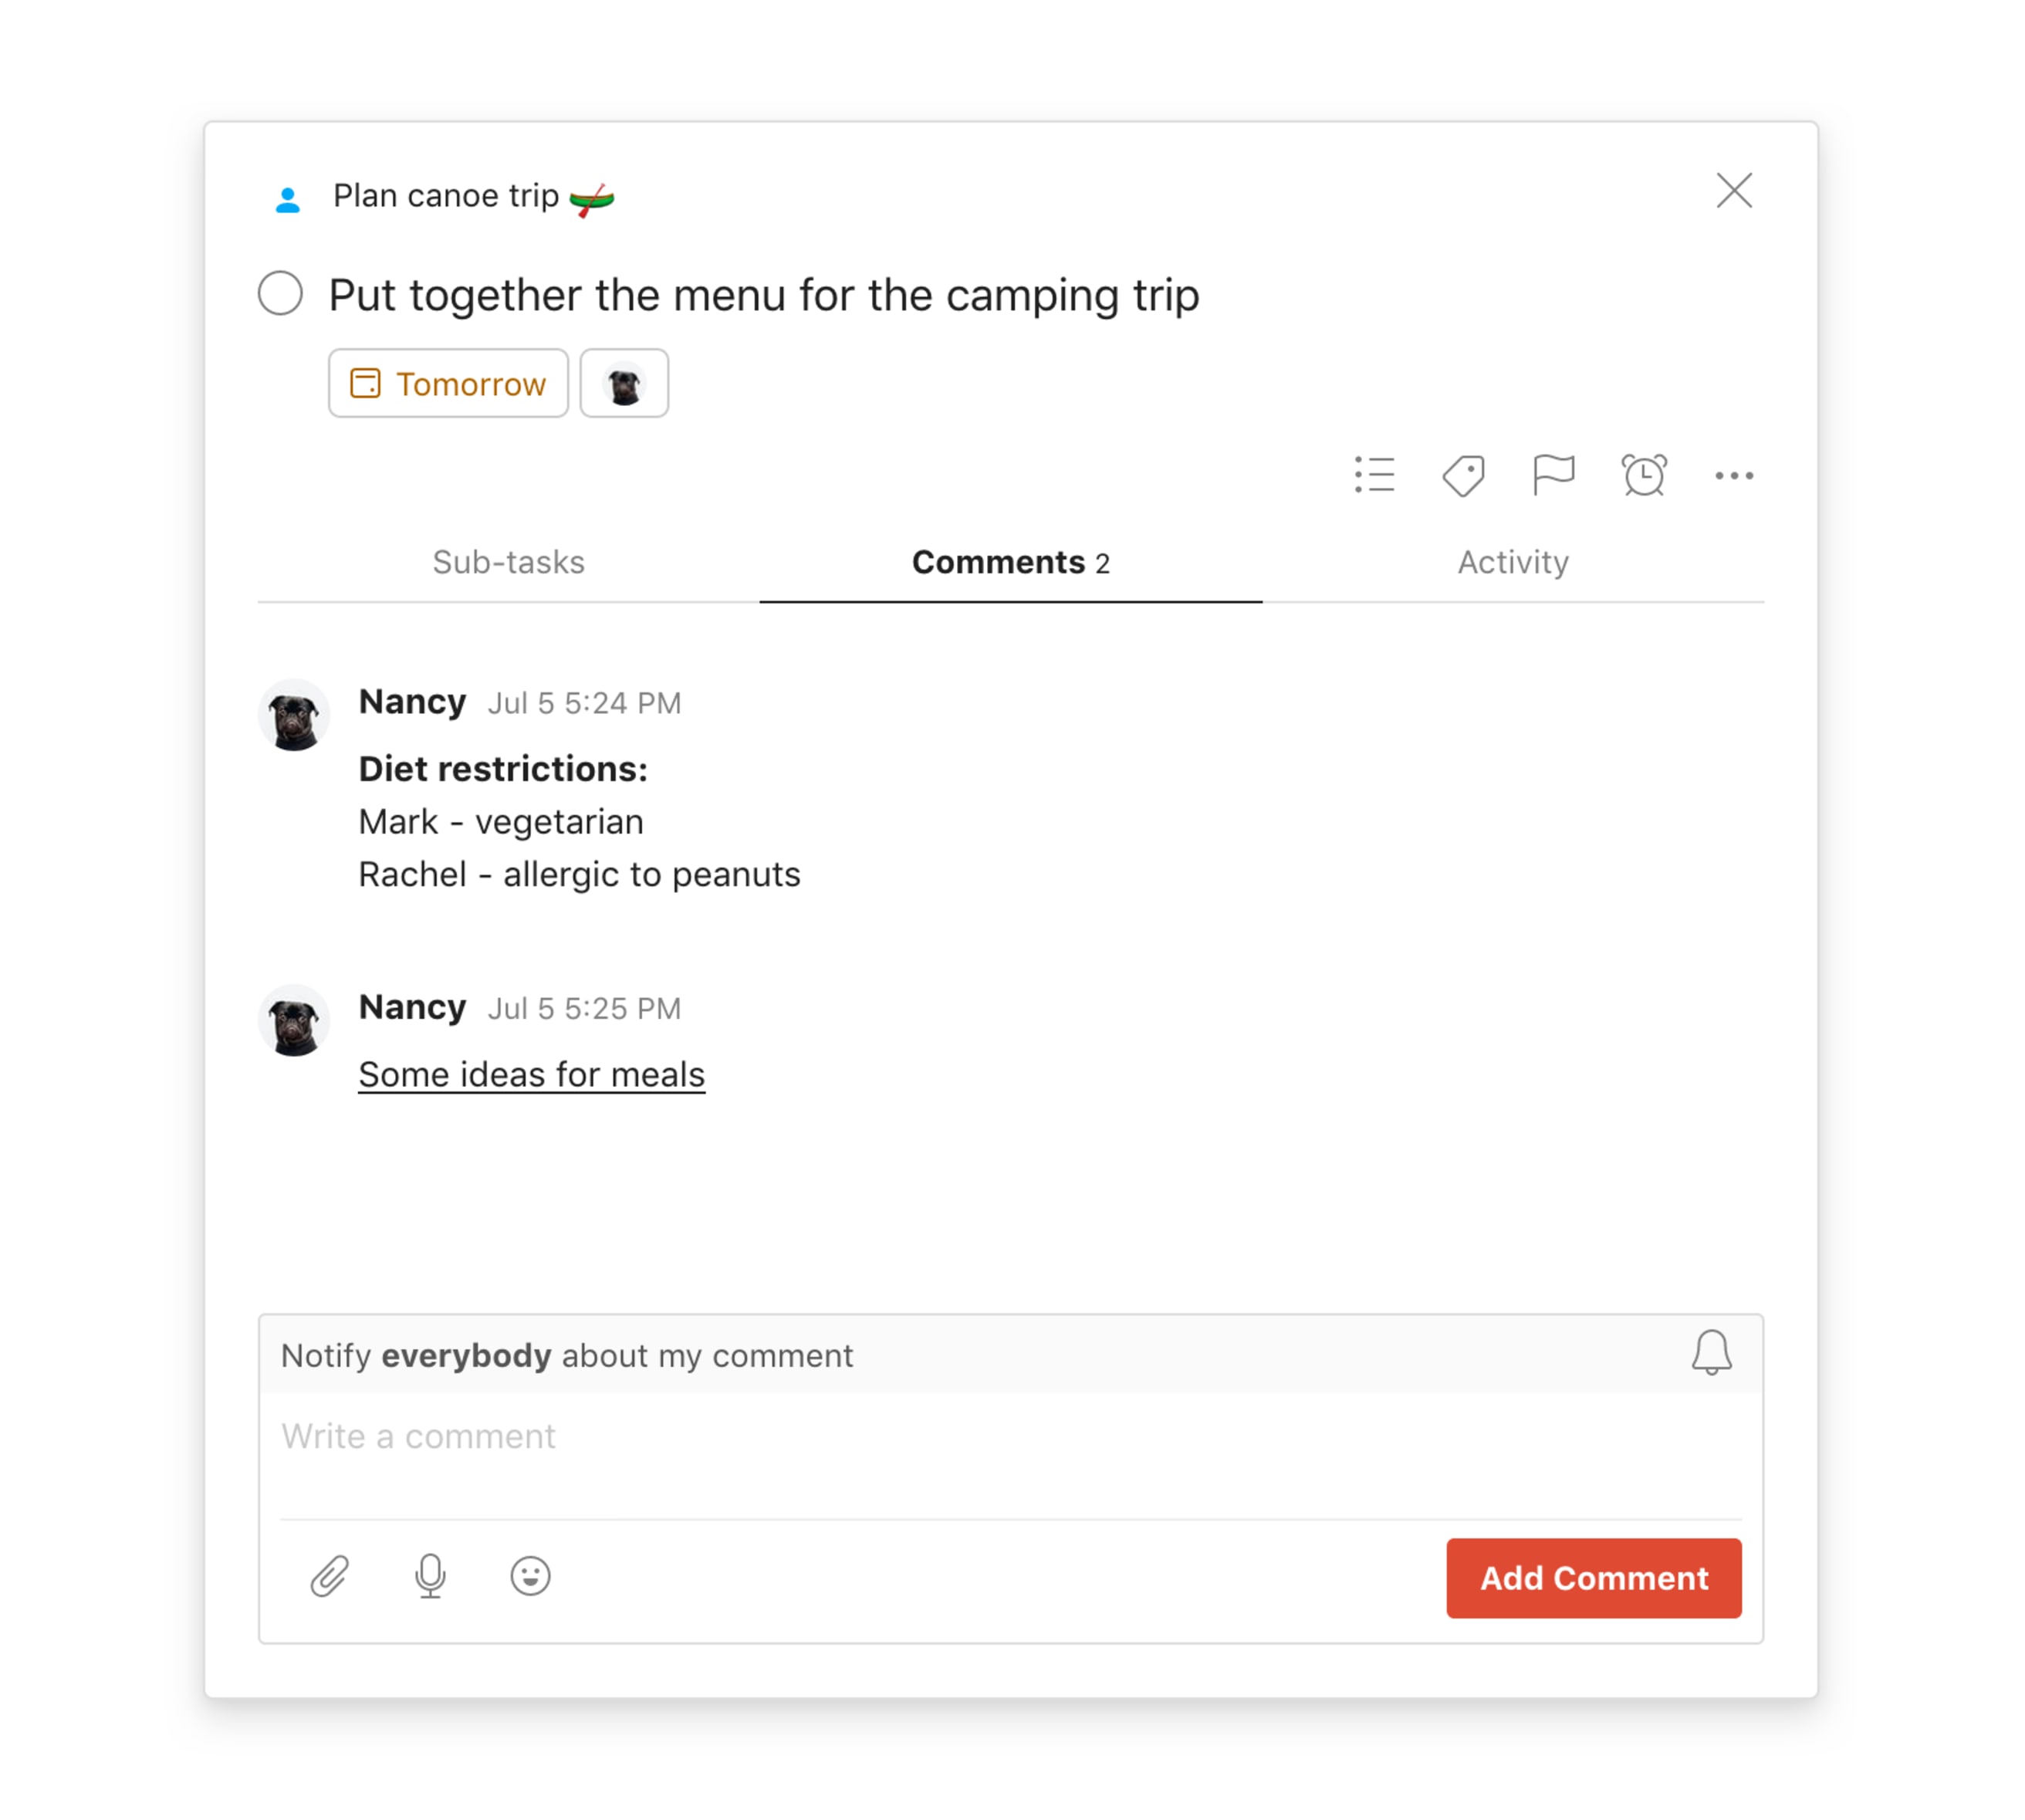Select the label/tag icon

1465,475
